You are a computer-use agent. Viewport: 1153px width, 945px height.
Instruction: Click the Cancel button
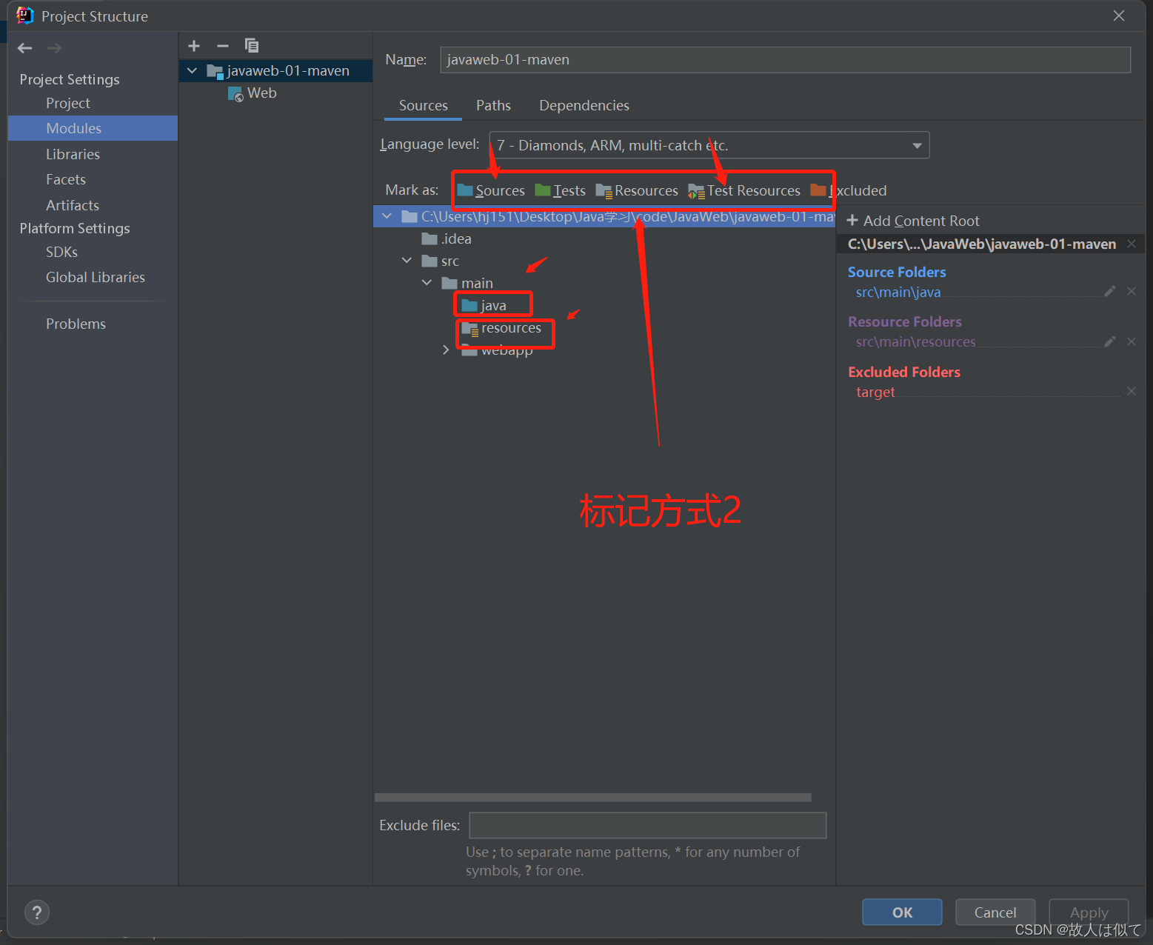pyautogui.click(x=995, y=912)
